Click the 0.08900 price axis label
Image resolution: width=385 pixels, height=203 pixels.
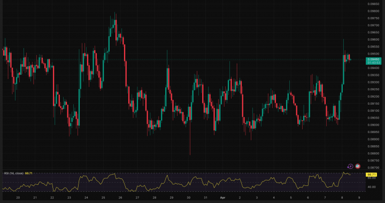pos(373,139)
